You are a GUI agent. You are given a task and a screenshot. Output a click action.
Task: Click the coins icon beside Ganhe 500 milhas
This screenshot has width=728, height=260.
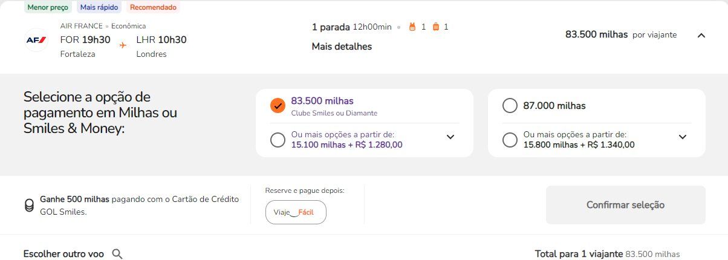(x=28, y=206)
